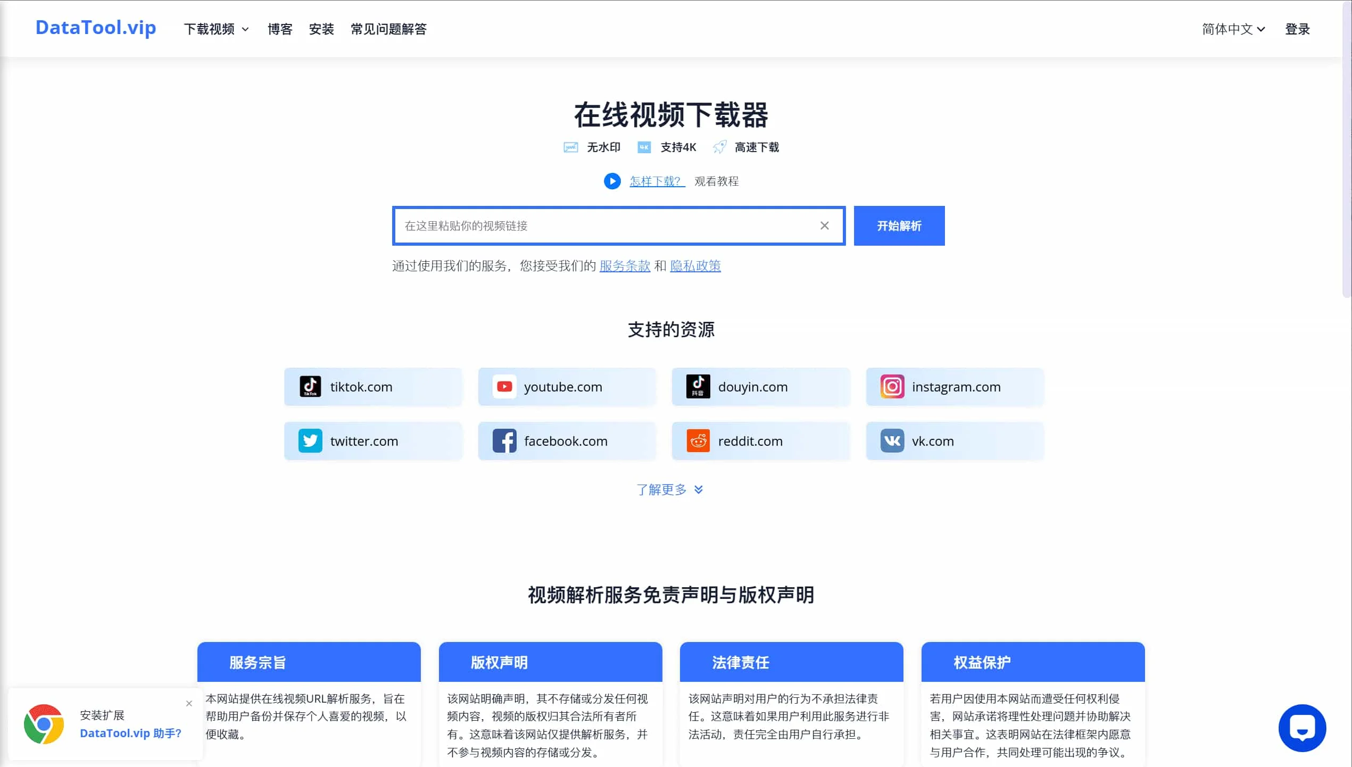This screenshot has height=767, width=1352.
Task: Click the 在线视频下载器 heading
Action: 671,115
